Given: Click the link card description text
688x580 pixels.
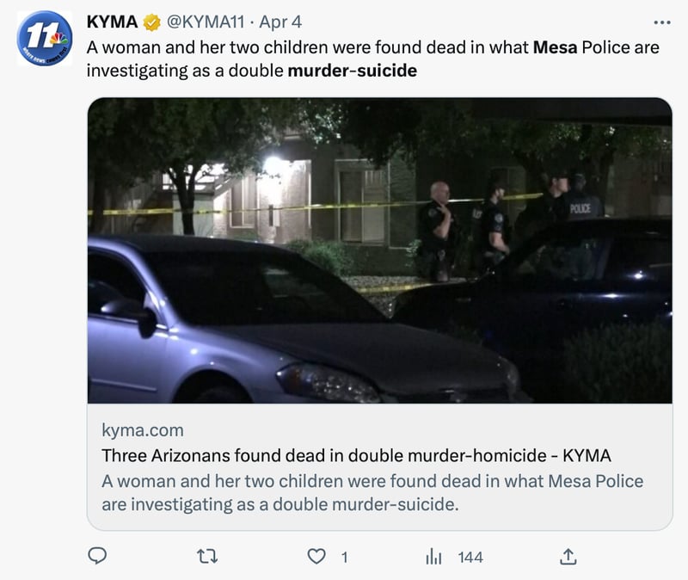Looking at the screenshot, I should (372, 492).
